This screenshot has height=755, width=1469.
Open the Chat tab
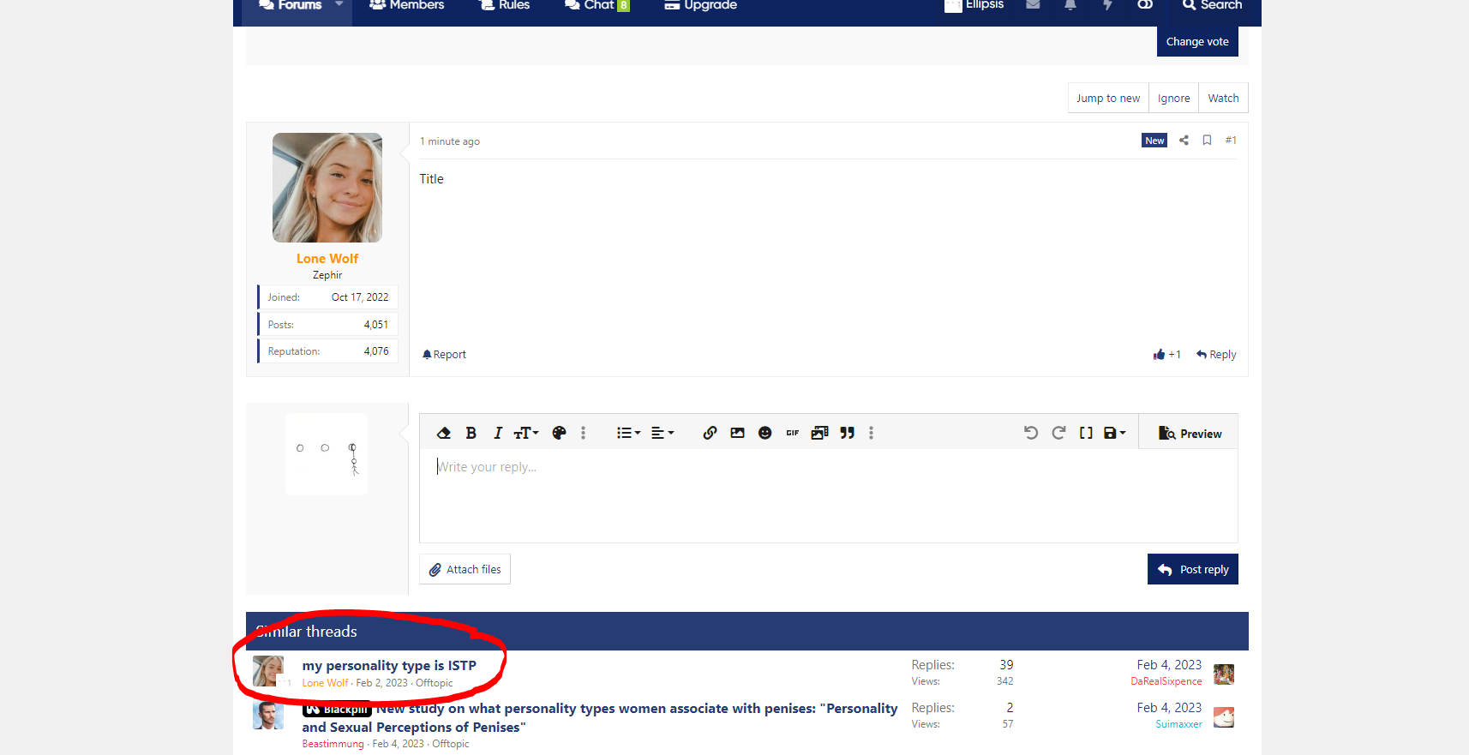(597, 5)
